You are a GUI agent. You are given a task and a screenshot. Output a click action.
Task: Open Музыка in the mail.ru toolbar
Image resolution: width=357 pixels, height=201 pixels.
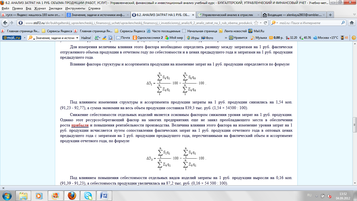[258, 38]
